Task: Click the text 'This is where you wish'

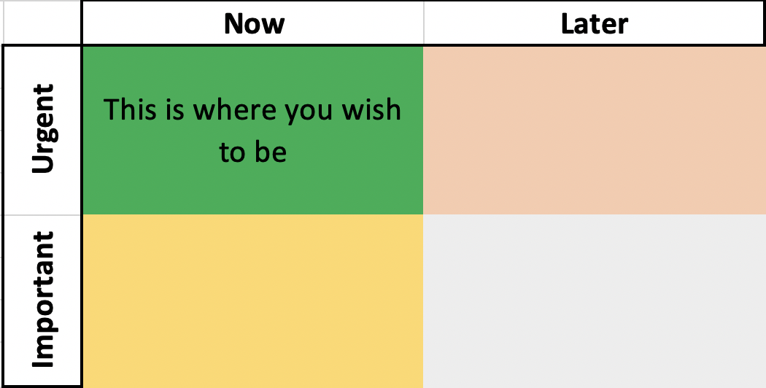Action: [x=252, y=110]
